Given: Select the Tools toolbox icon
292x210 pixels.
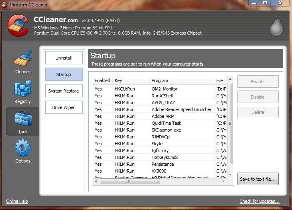Looking at the screenshot, I should coord(23,119).
